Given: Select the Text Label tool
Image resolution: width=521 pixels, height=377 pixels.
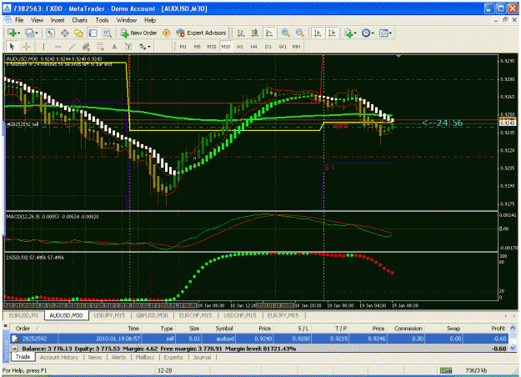Looking at the screenshot, I should 128,47.
